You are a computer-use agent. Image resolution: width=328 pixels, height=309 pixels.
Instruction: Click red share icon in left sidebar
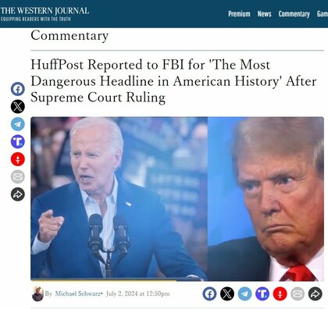click(18, 159)
